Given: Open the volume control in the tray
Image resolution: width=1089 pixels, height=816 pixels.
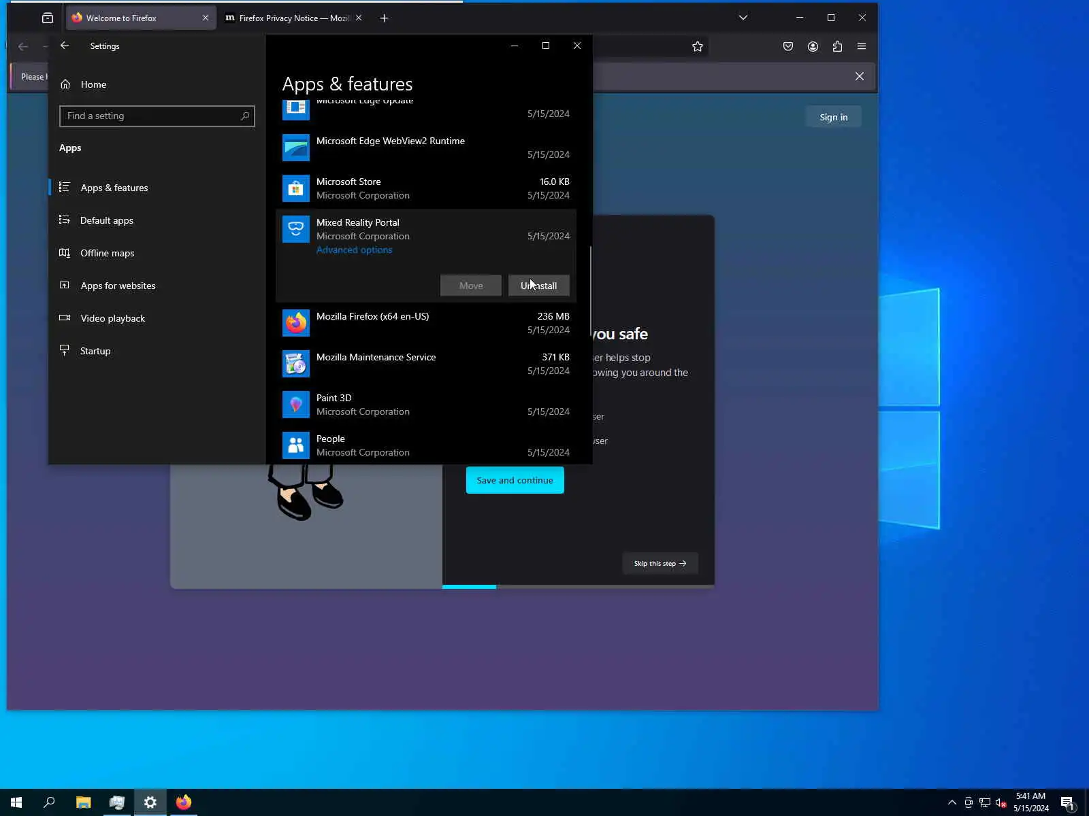Looking at the screenshot, I should [x=1001, y=802].
